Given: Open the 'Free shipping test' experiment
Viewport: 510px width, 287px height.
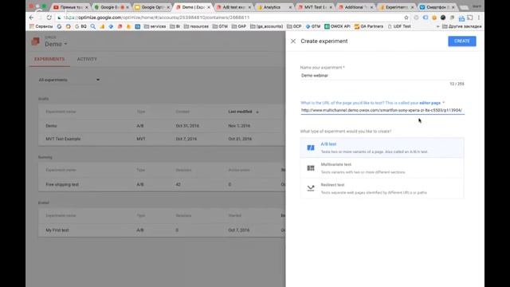Looking at the screenshot, I should coord(62,184).
